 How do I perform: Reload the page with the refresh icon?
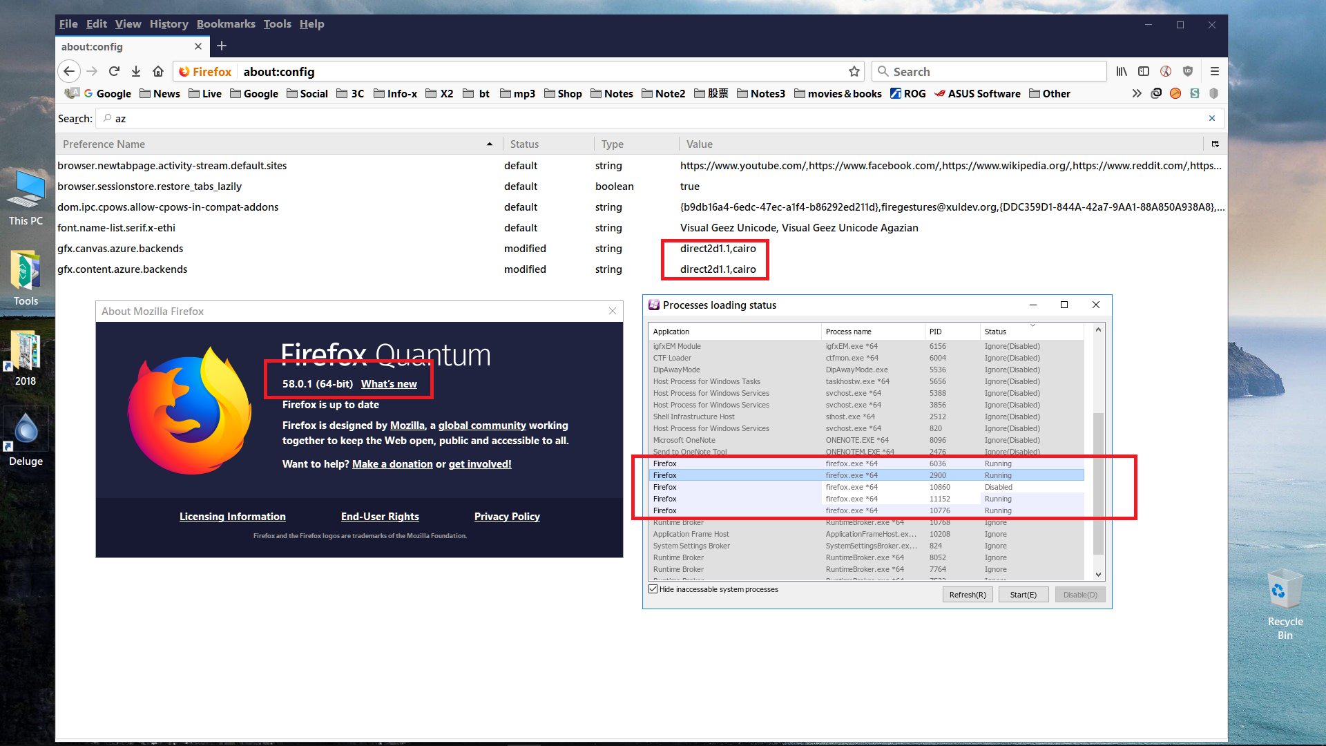click(115, 71)
